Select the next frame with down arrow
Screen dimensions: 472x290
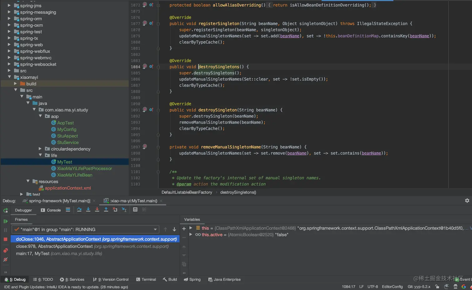pos(174,230)
